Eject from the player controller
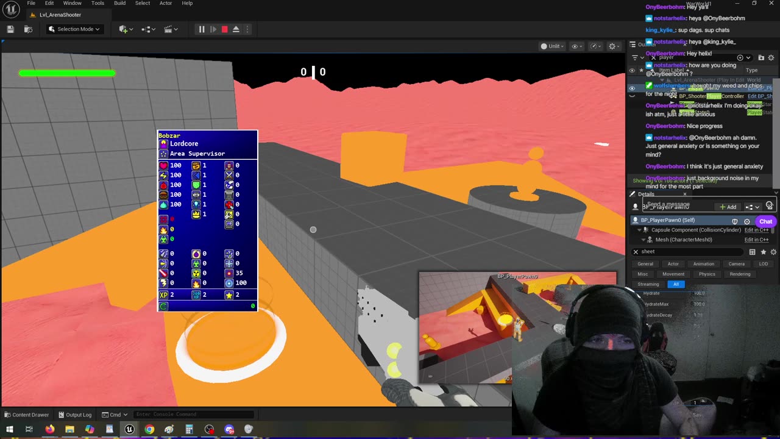This screenshot has width=780, height=439. 236,29
